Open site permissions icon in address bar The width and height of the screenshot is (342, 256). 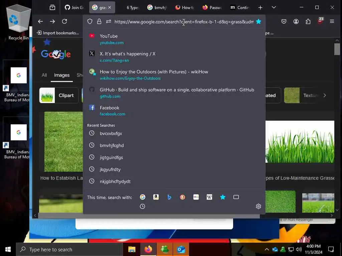(109, 21)
